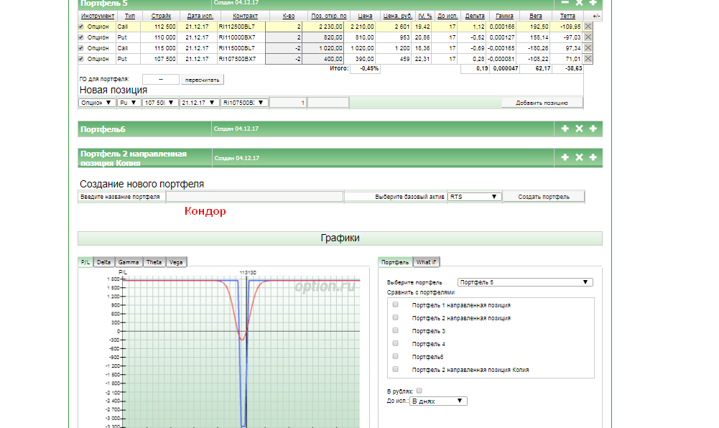
Task: Open the 'Выберите портфель' dropdown
Action: [x=524, y=282]
